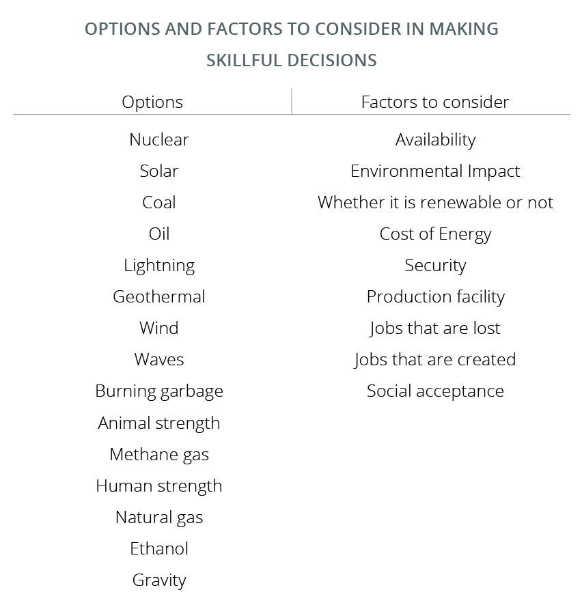Select the 'Solar' option entry

pos(159,171)
